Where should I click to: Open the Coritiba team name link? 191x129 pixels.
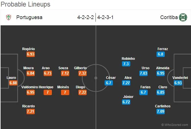[x=169, y=17]
